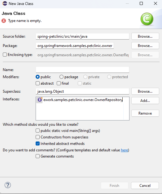This screenshot has height=194, width=162.
Task: Open the configure templates 'here' link
Action: [125, 150]
